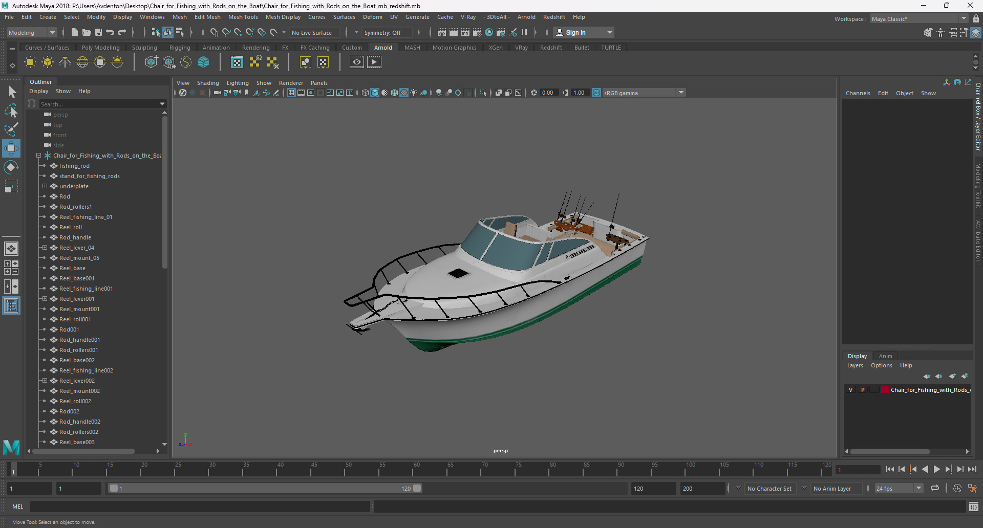This screenshot has height=528, width=983.
Task: Click the Outliner layout icon in sidebar
Action: pyautogui.click(x=11, y=306)
